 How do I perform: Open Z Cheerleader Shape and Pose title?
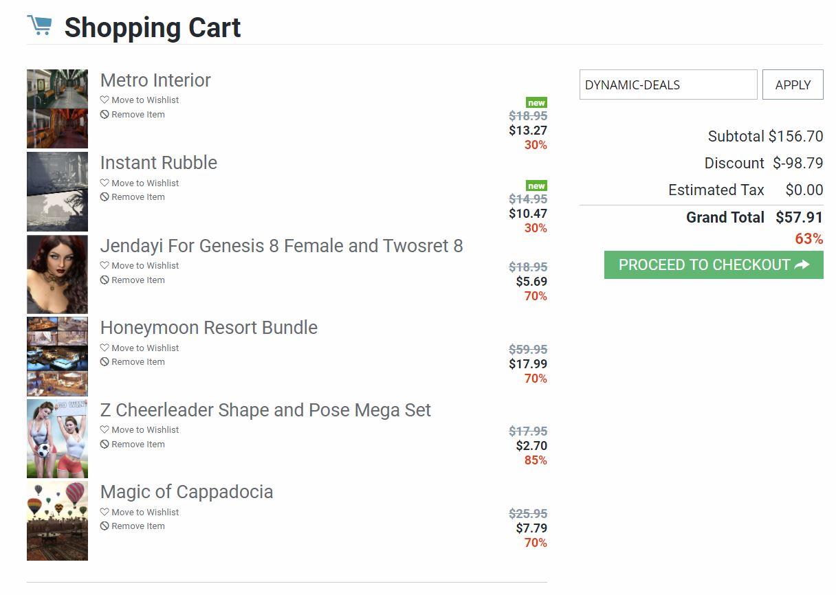click(265, 410)
